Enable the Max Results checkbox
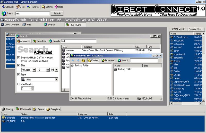This screenshot has height=133, width=206. click(19, 84)
